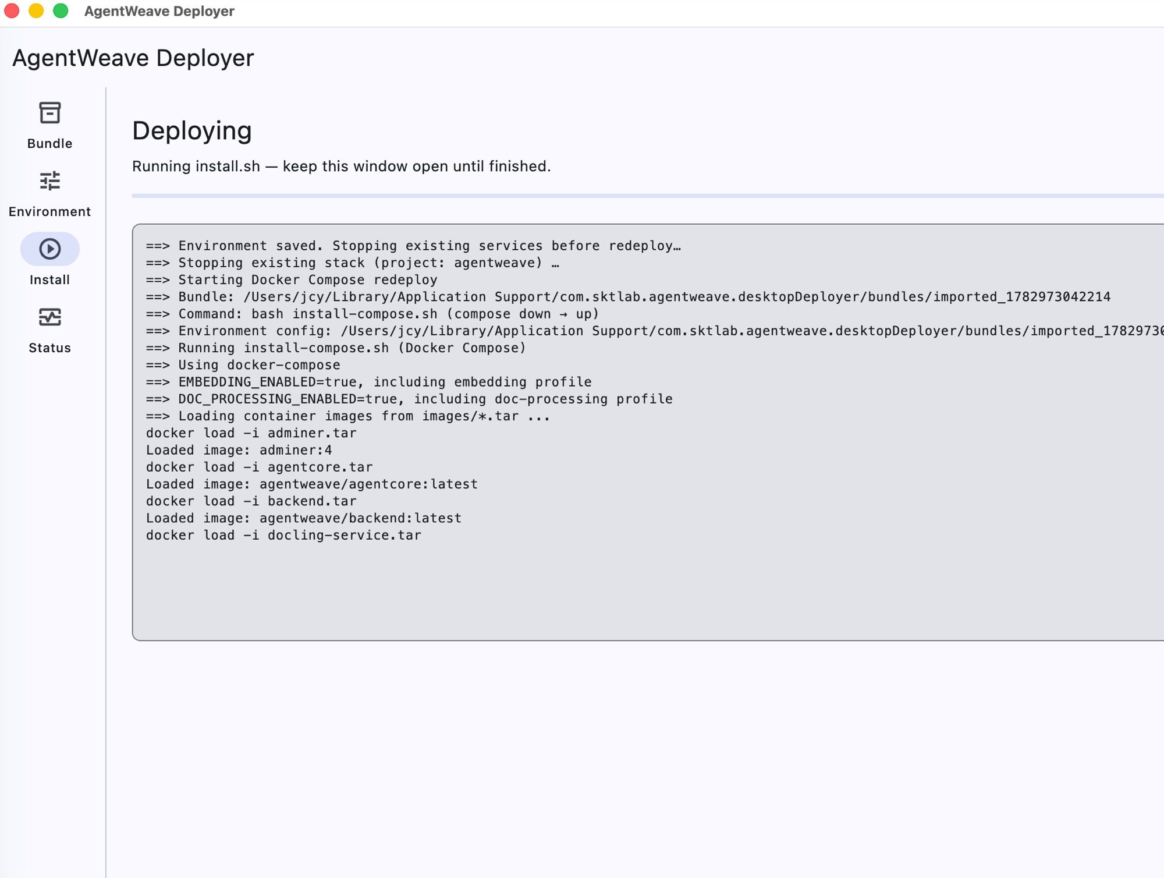Click the Deploying heading

(192, 130)
